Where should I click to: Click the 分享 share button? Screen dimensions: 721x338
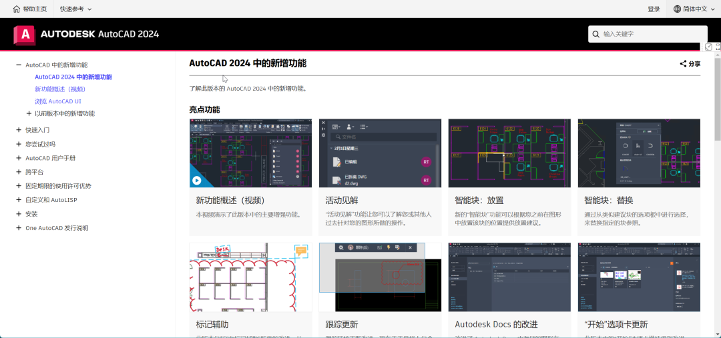[x=690, y=64]
